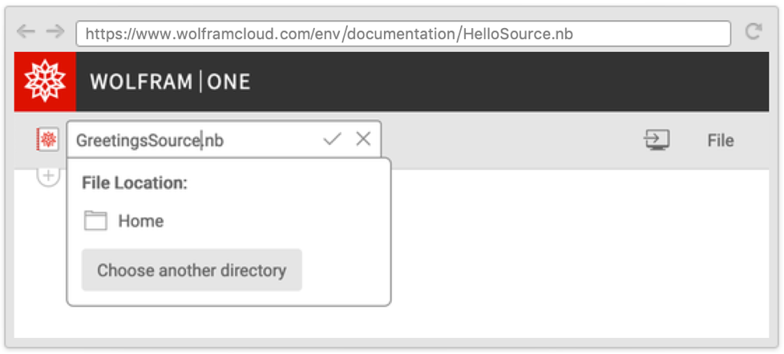Select the Home location label
784x354 pixels.
pos(141,221)
